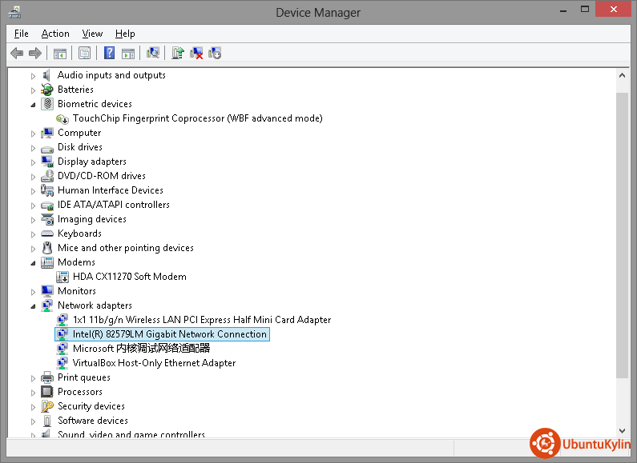This screenshot has height=463, width=637.
Task: Select HDA CX11270 Soft Modem device
Action: (129, 277)
